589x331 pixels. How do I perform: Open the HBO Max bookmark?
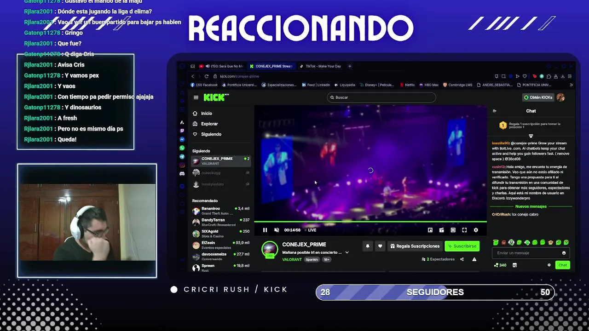tap(429, 85)
